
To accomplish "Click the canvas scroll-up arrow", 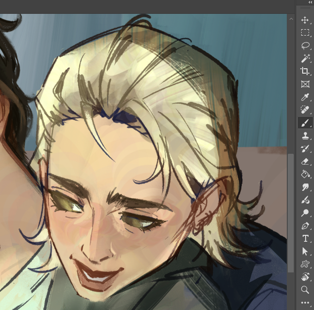I will click(x=291, y=19).
